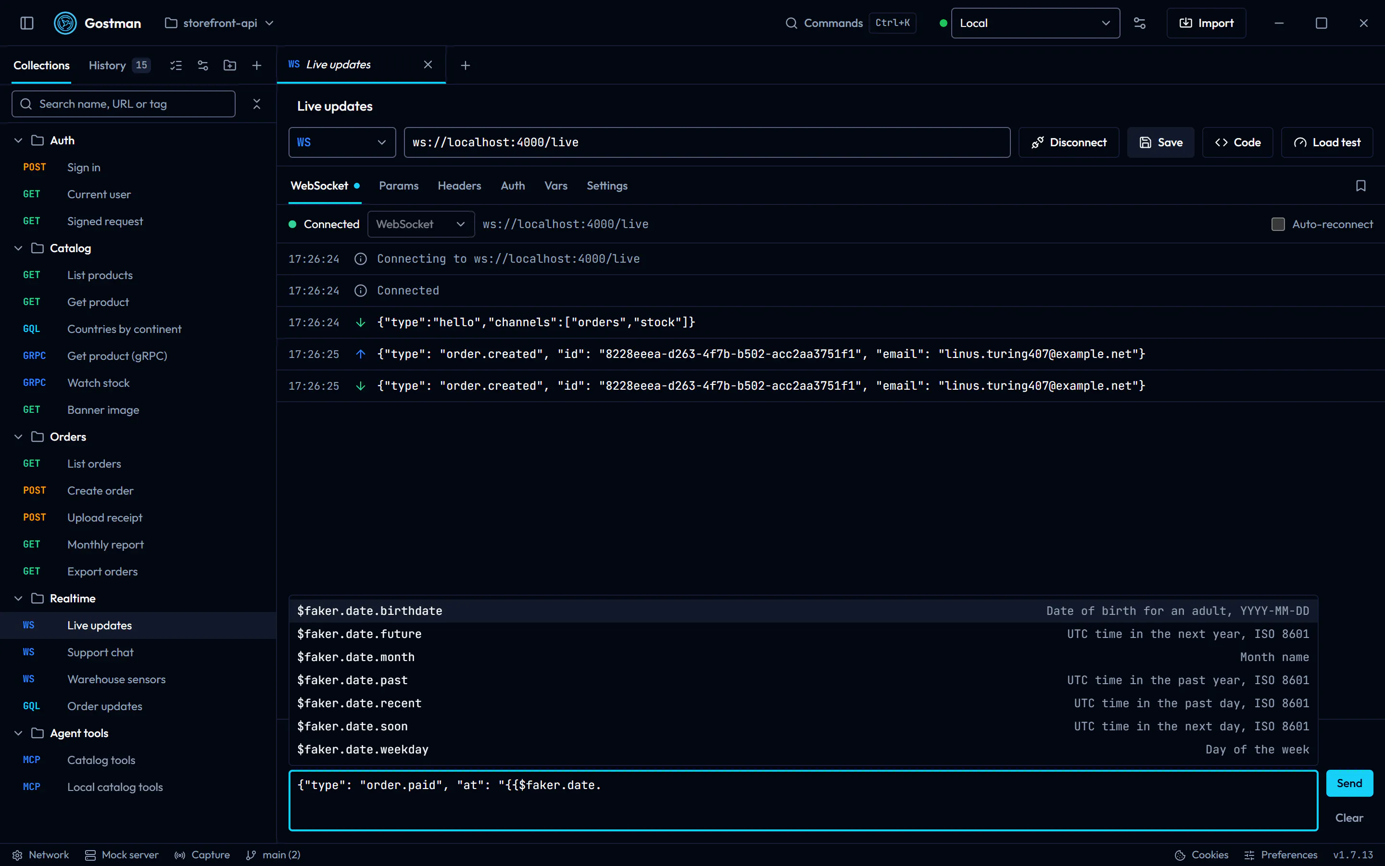The image size is (1385, 866).
Task: Click the Code button
Action: [x=1237, y=142]
